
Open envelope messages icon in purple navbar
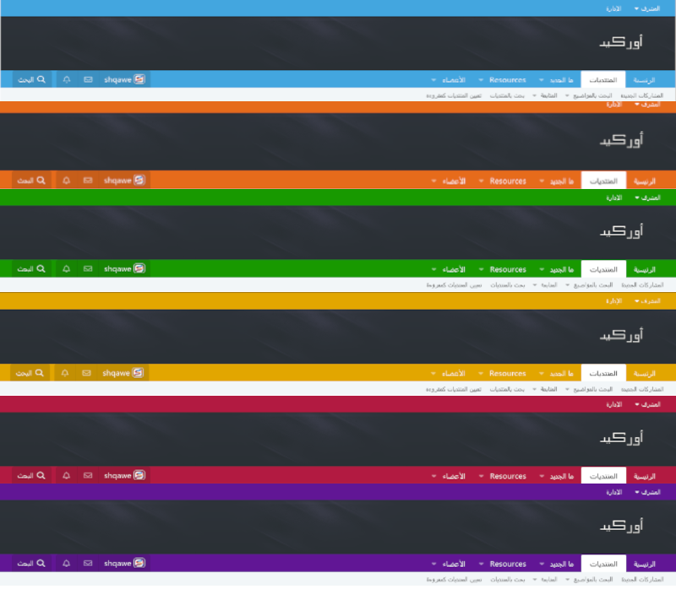[x=88, y=564]
